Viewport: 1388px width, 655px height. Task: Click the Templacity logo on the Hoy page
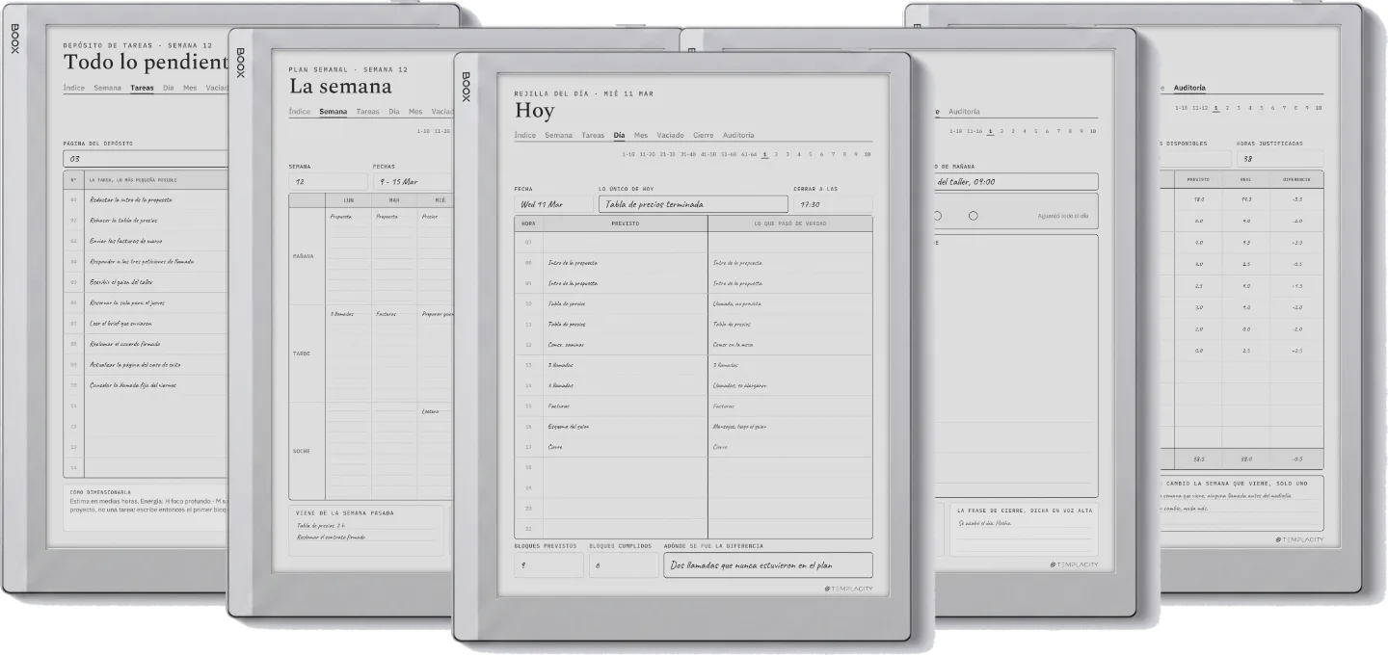(848, 589)
